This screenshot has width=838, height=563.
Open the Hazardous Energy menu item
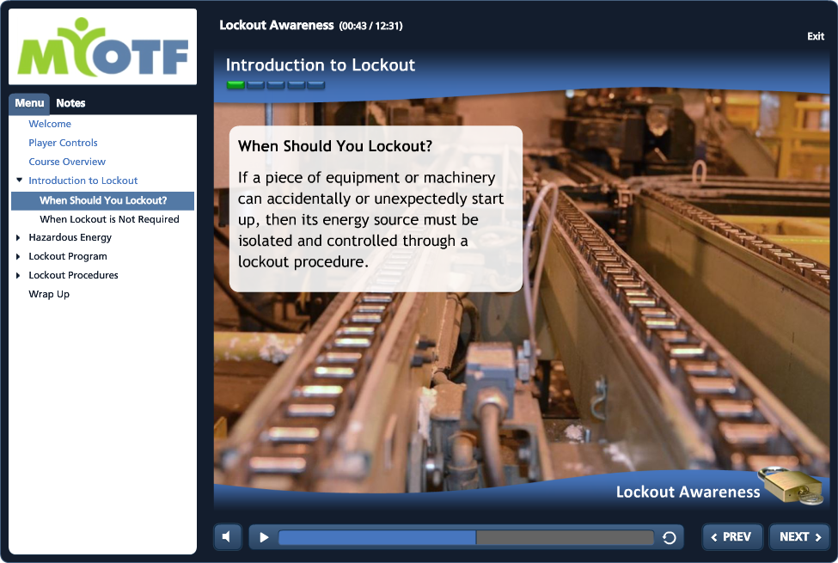click(x=70, y=237)
